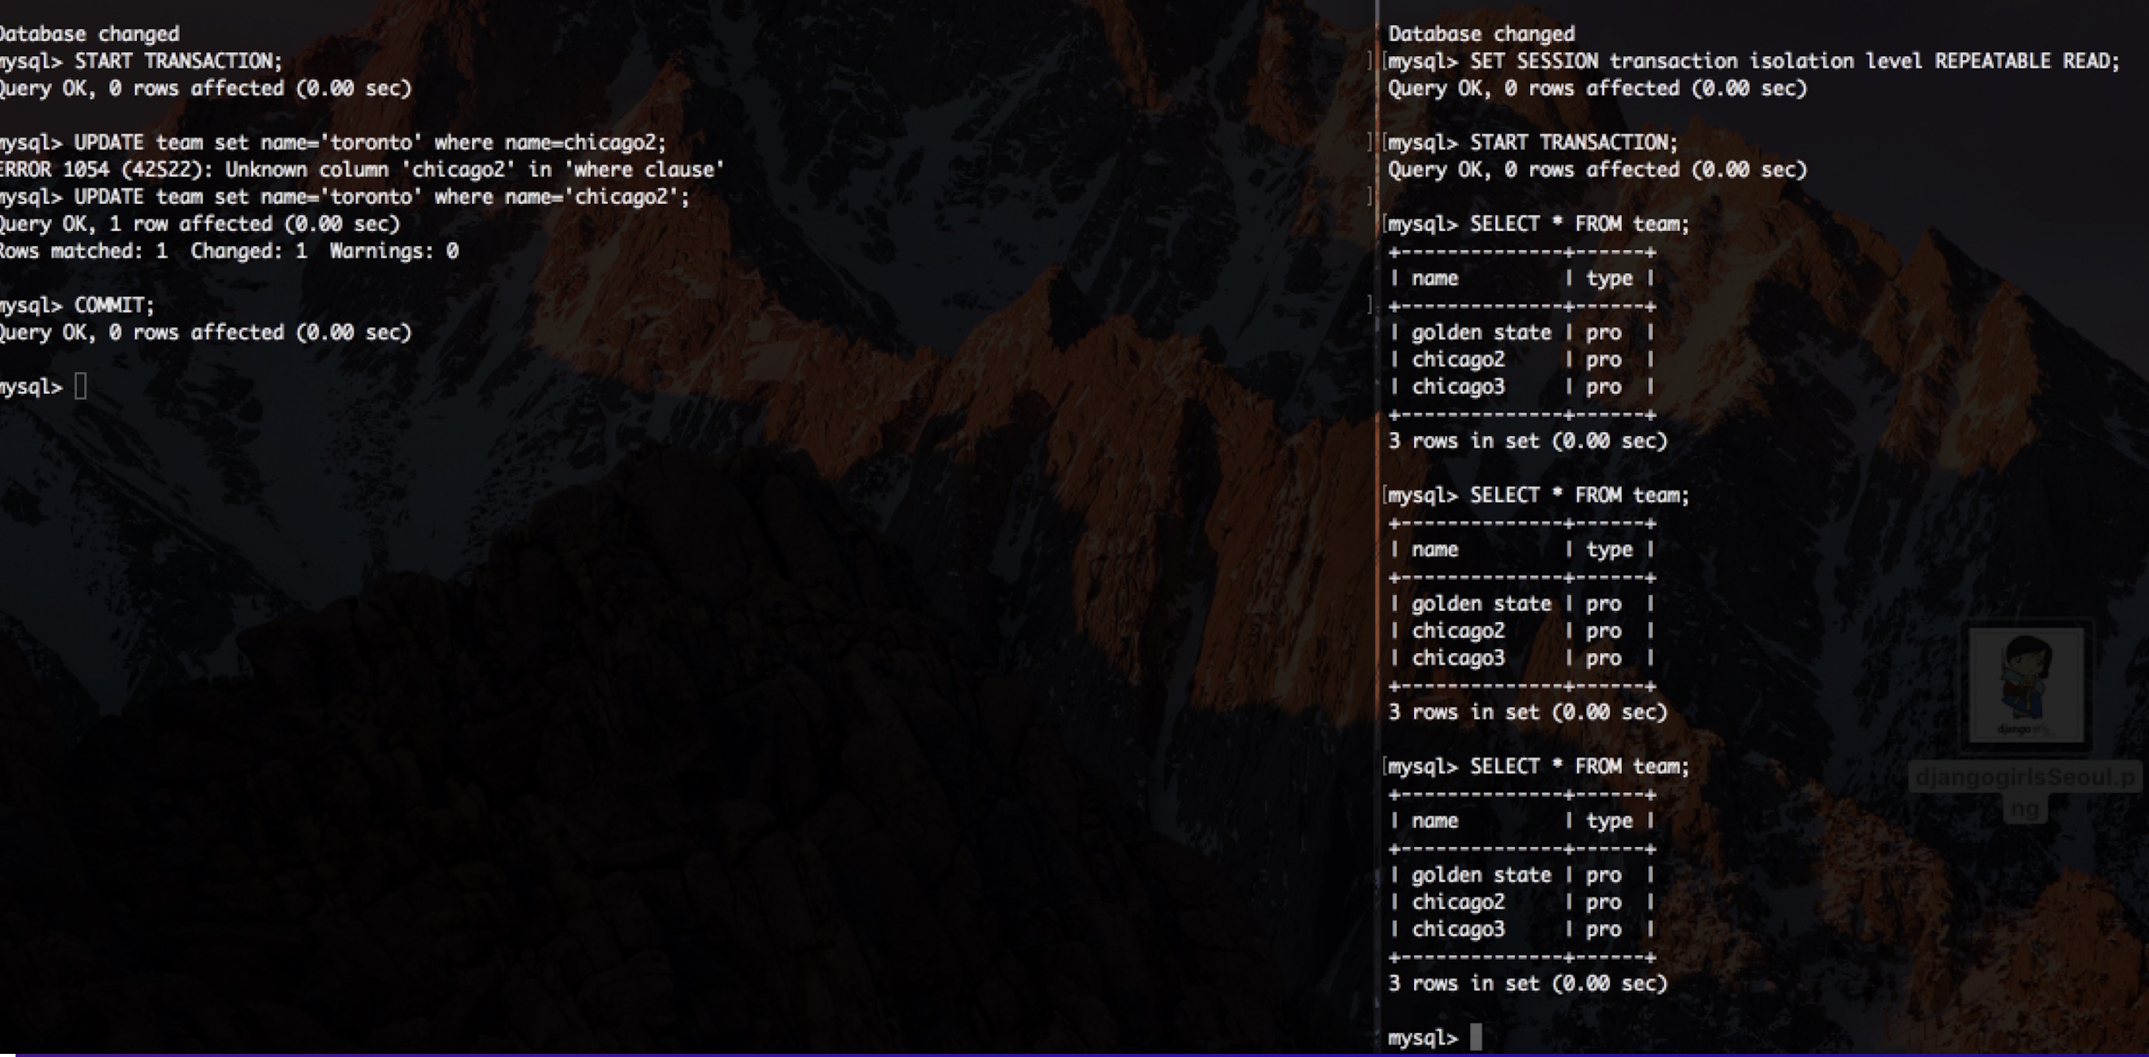Click 'Database changed' text in right pane
The image size is (2149, 1057).
[1481, 34]
